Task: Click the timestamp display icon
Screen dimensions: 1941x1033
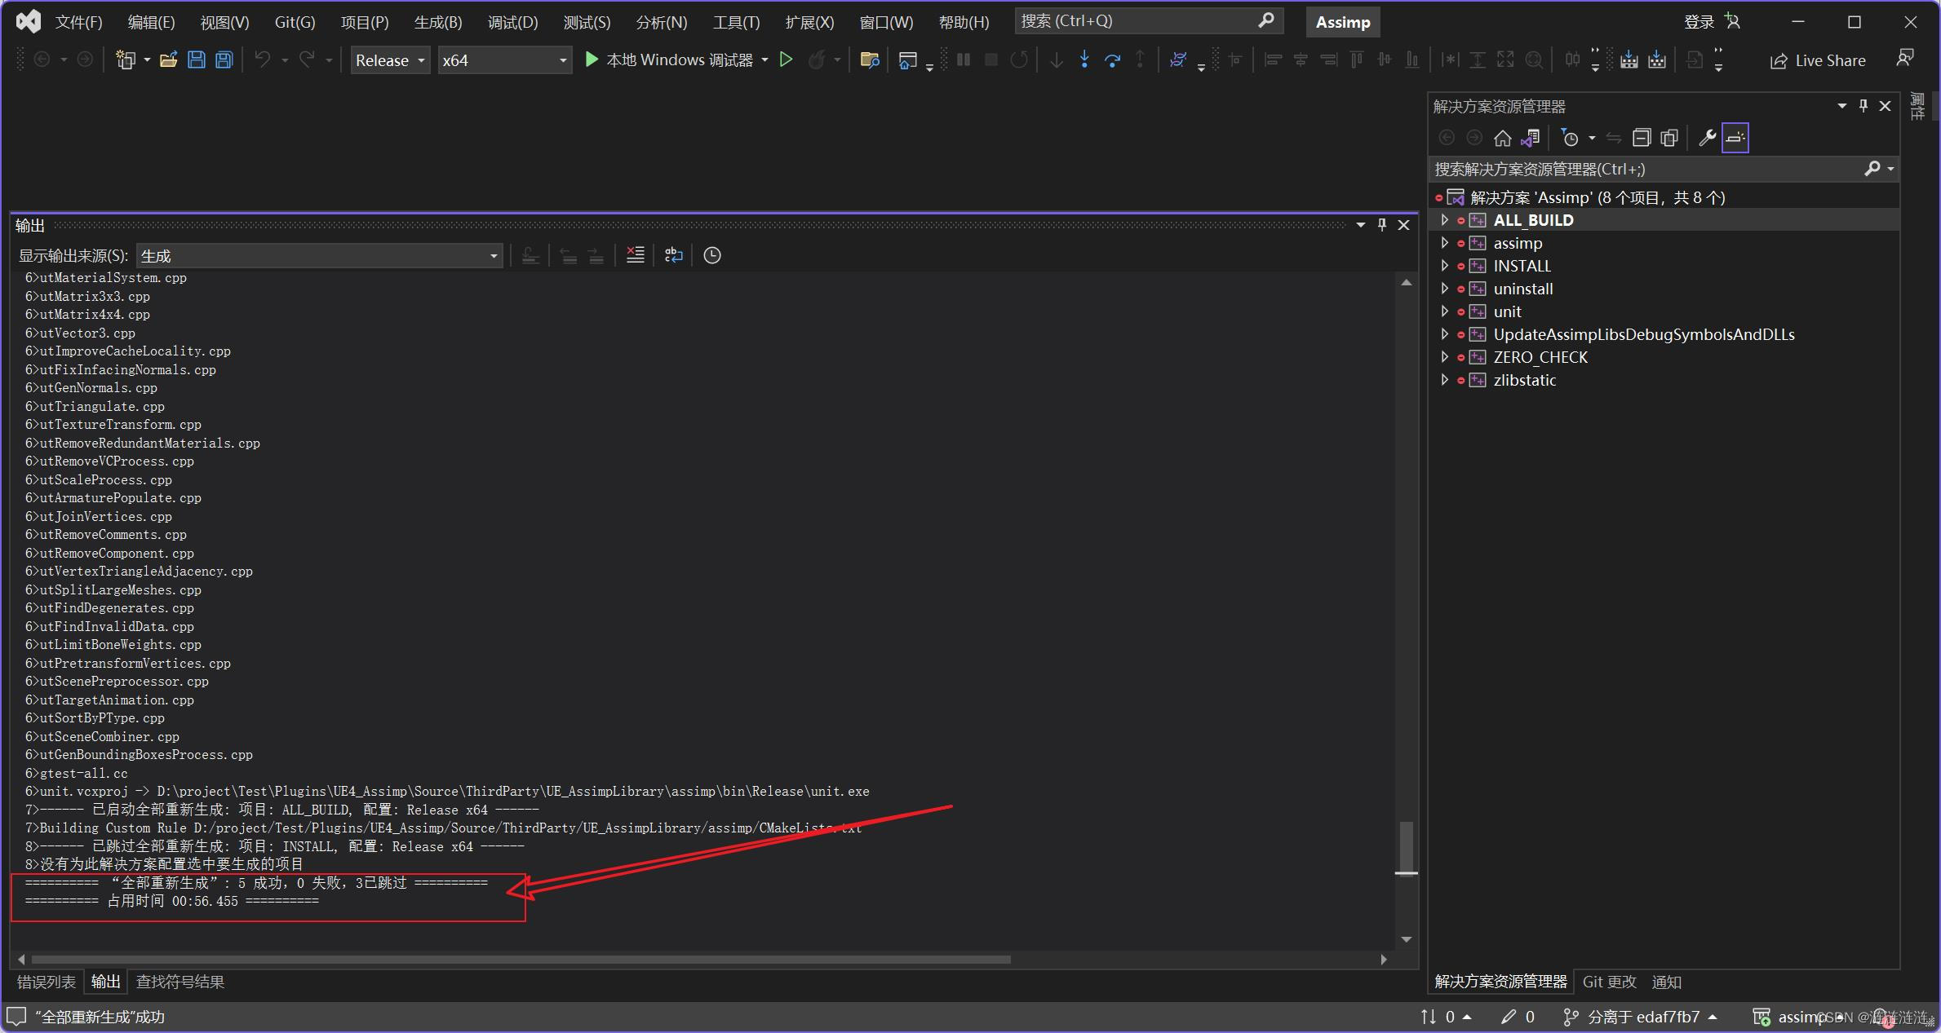Action: pos(714,255)
